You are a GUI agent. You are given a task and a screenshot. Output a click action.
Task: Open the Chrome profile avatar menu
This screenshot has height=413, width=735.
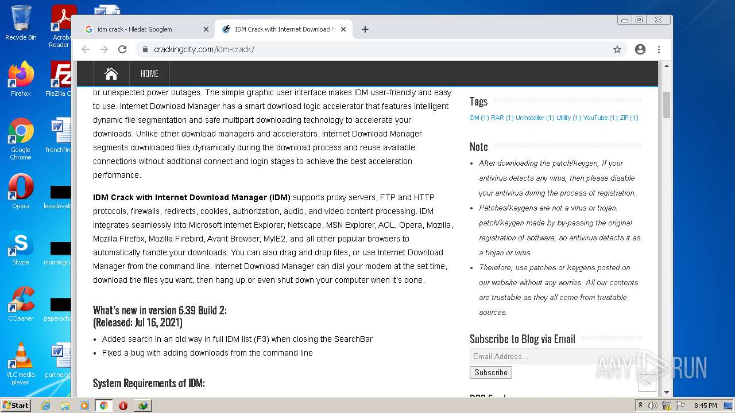click(x=640, y=49)
